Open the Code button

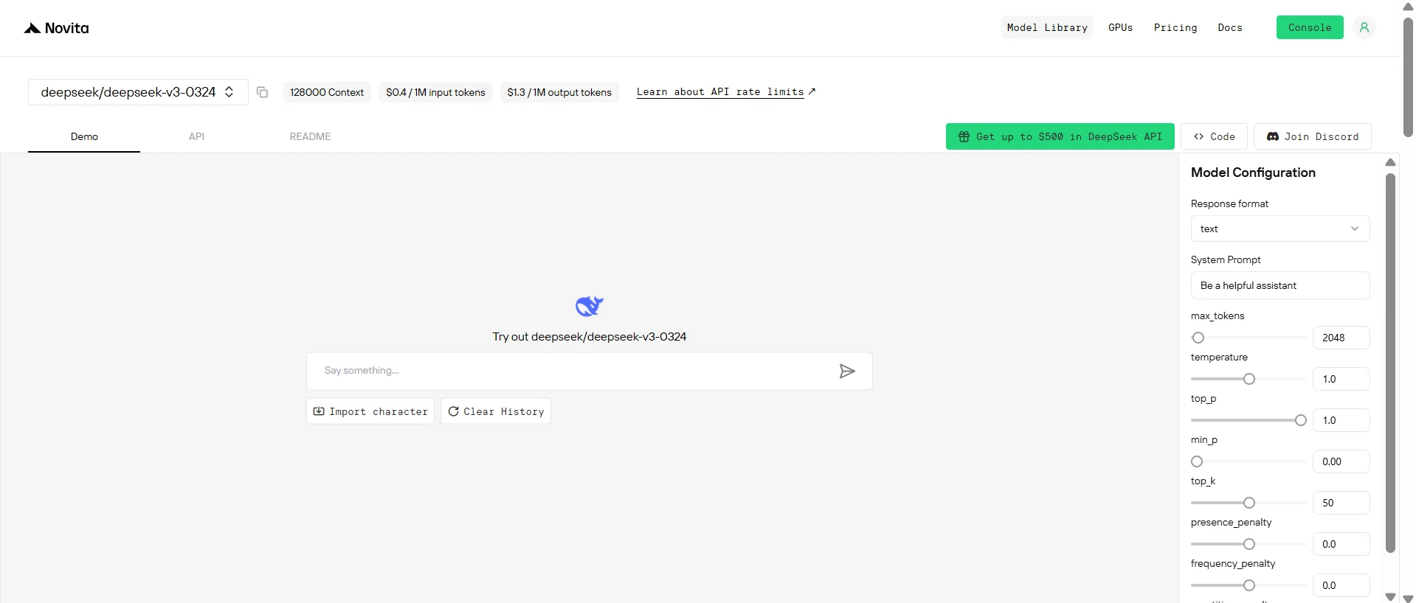(1215, 136)
